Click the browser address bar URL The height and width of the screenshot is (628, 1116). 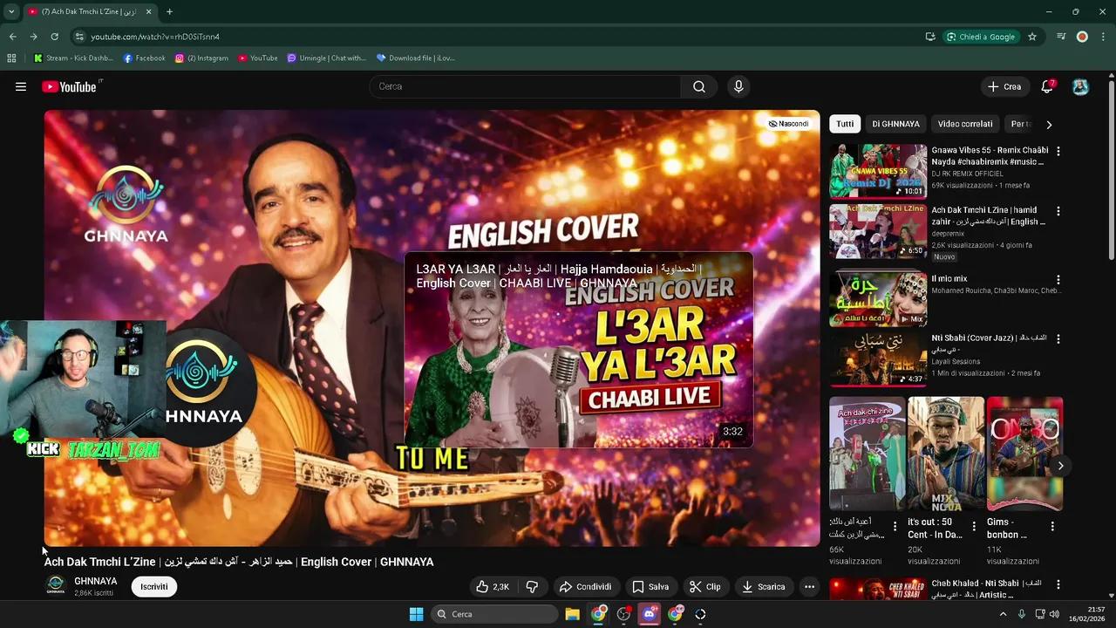pos(155,37)
